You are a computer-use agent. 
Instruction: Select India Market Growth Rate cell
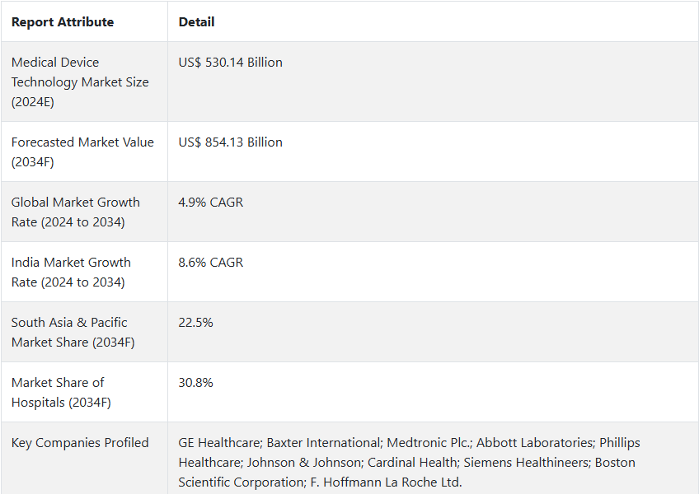tap(84, 273)
